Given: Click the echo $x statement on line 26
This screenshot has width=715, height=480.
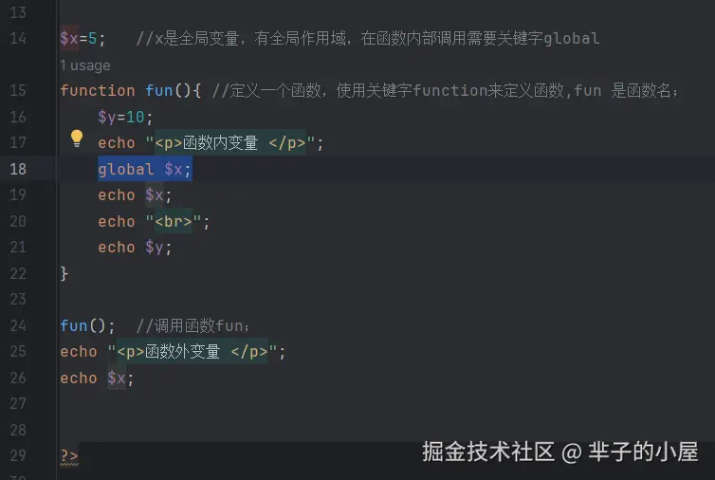Looking at the screenshot, I should click(97, 378).
